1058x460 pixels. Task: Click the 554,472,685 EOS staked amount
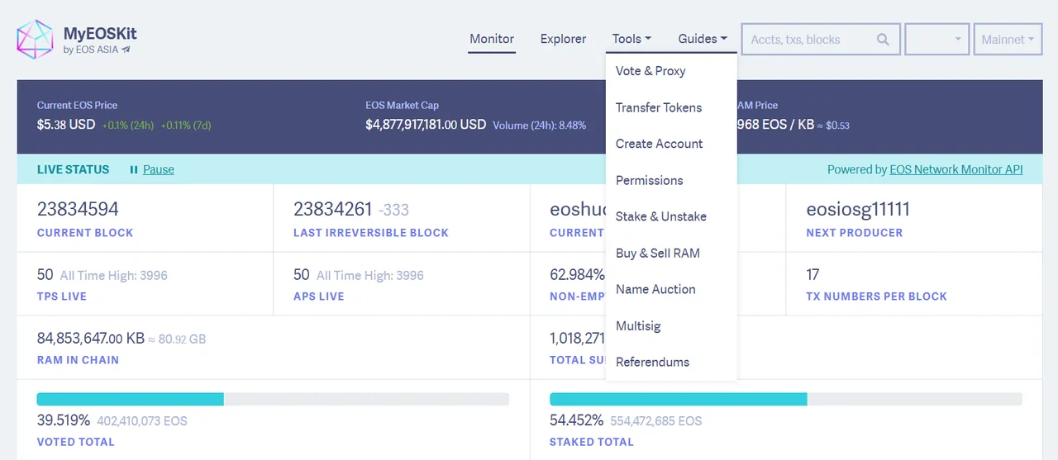[x=656, y=421]
